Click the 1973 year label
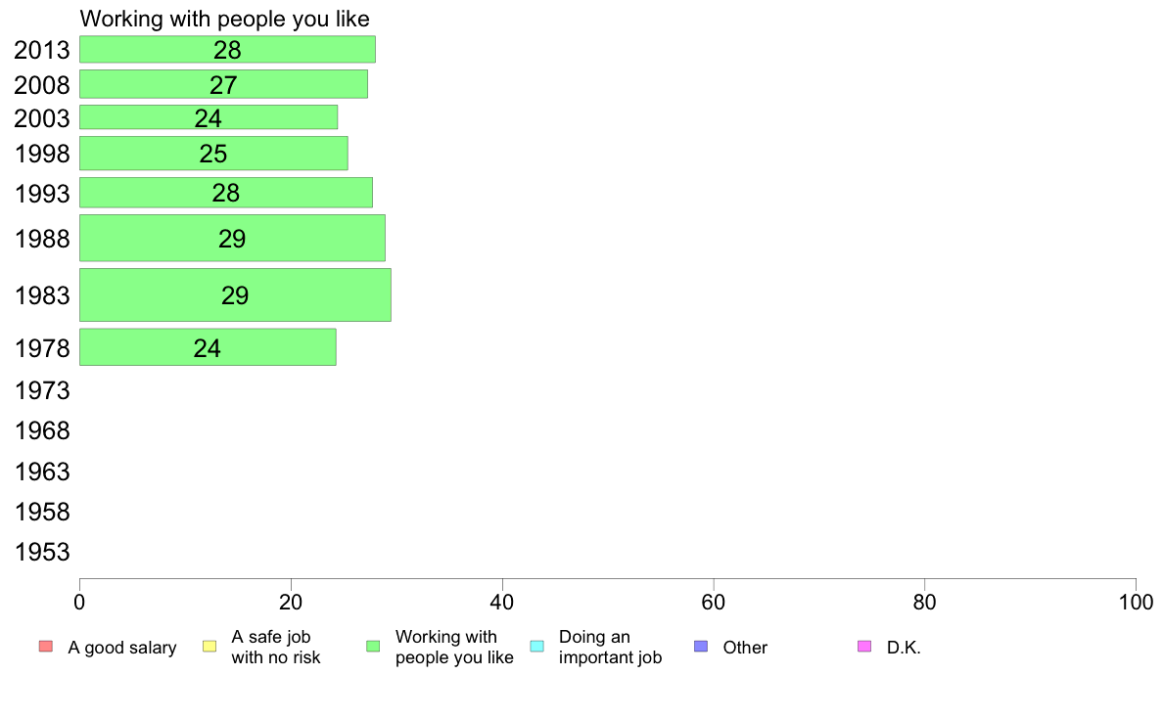Screen dimensions: 1163x720 coord(42,390)
